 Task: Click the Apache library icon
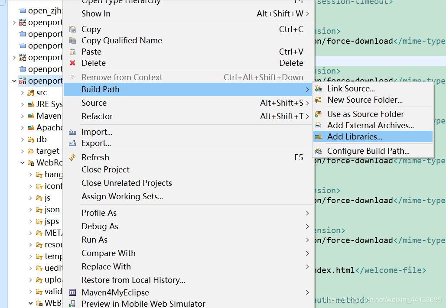(31, 128)
